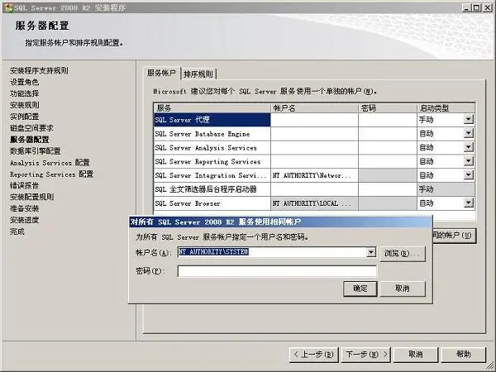The height and width of the screenshot is (372, 496).
Task: Click 设置角色 step in sidebar
Action: (24, 82)
